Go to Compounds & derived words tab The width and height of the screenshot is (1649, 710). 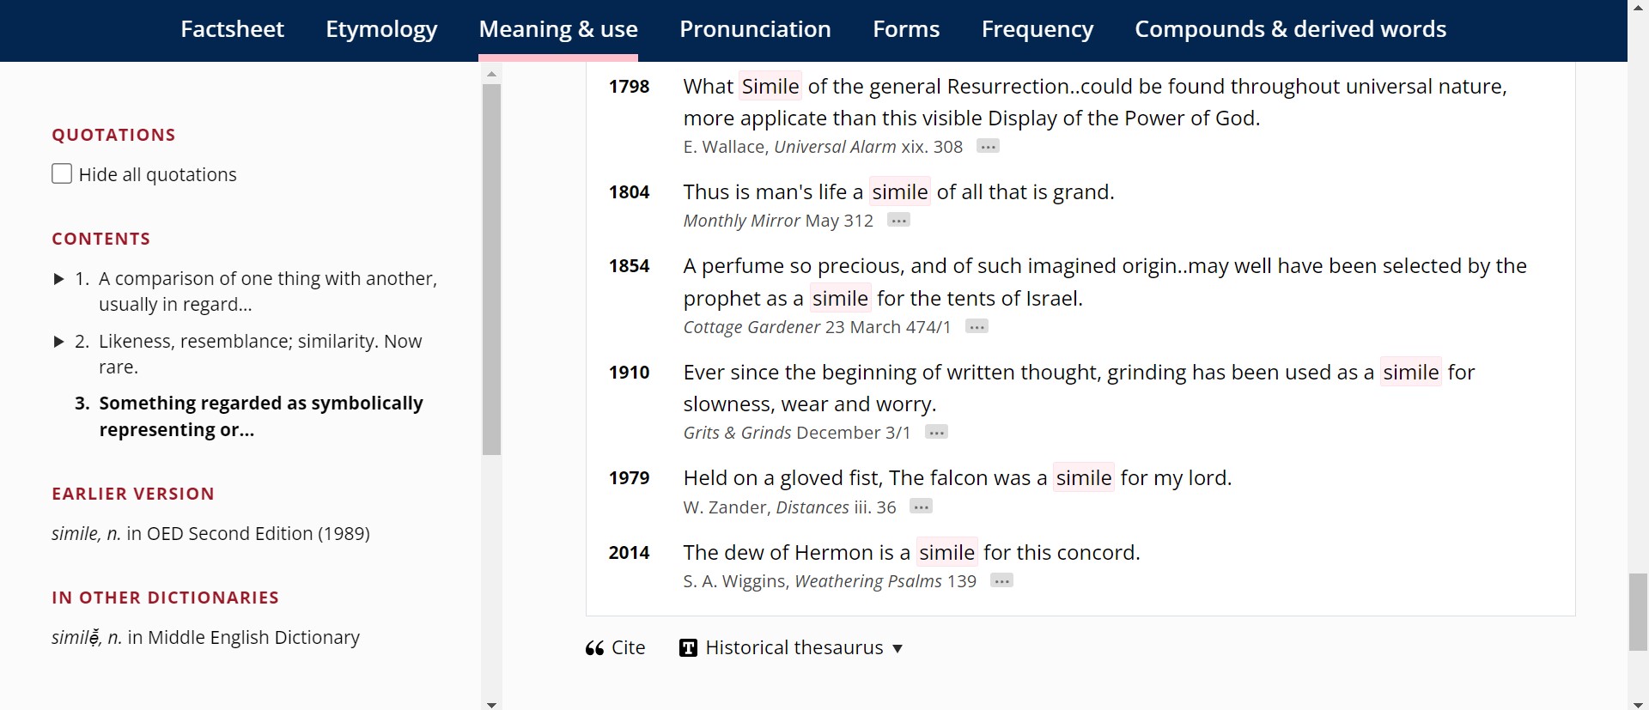1290,29
